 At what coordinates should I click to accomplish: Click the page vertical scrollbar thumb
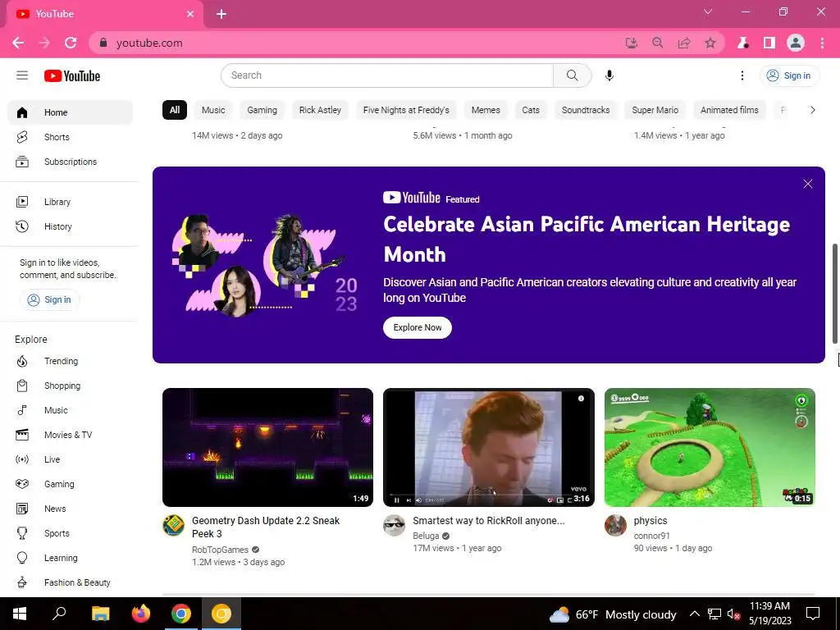coord(834,294)
